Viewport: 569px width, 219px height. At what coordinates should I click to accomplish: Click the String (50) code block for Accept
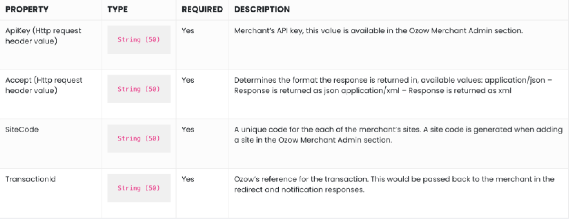click(x=139, y=89)
